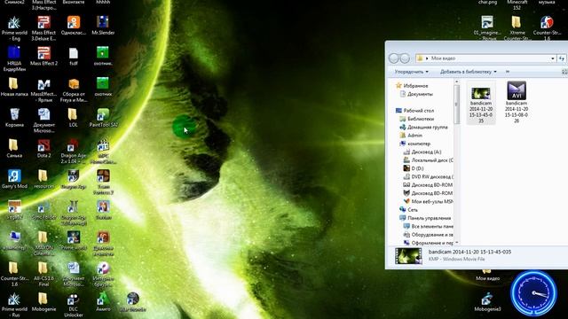568x319 pixels.
Task: Click the details pane video preview thumbnail
Action: click(408, 256)
